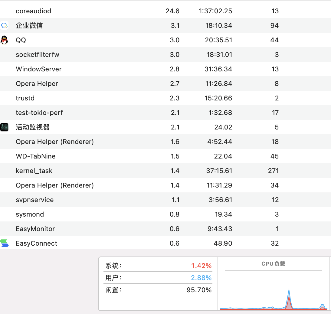Click the 24.6 CPU value for coreaudiod
331x314 pixels.
point(172,11)
